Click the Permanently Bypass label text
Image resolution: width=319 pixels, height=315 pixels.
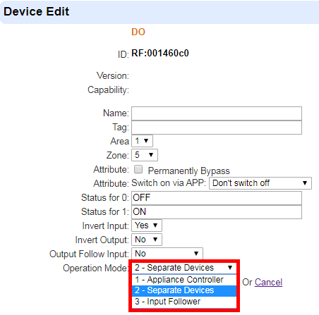point(188,171)
